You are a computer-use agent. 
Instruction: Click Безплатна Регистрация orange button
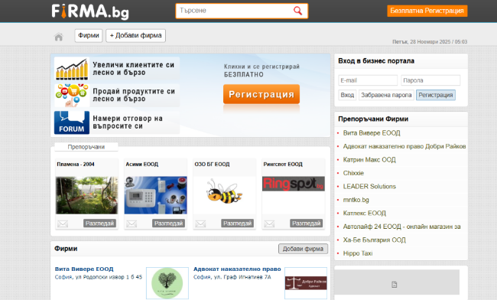pyautogui.click(x=427, y=11)
